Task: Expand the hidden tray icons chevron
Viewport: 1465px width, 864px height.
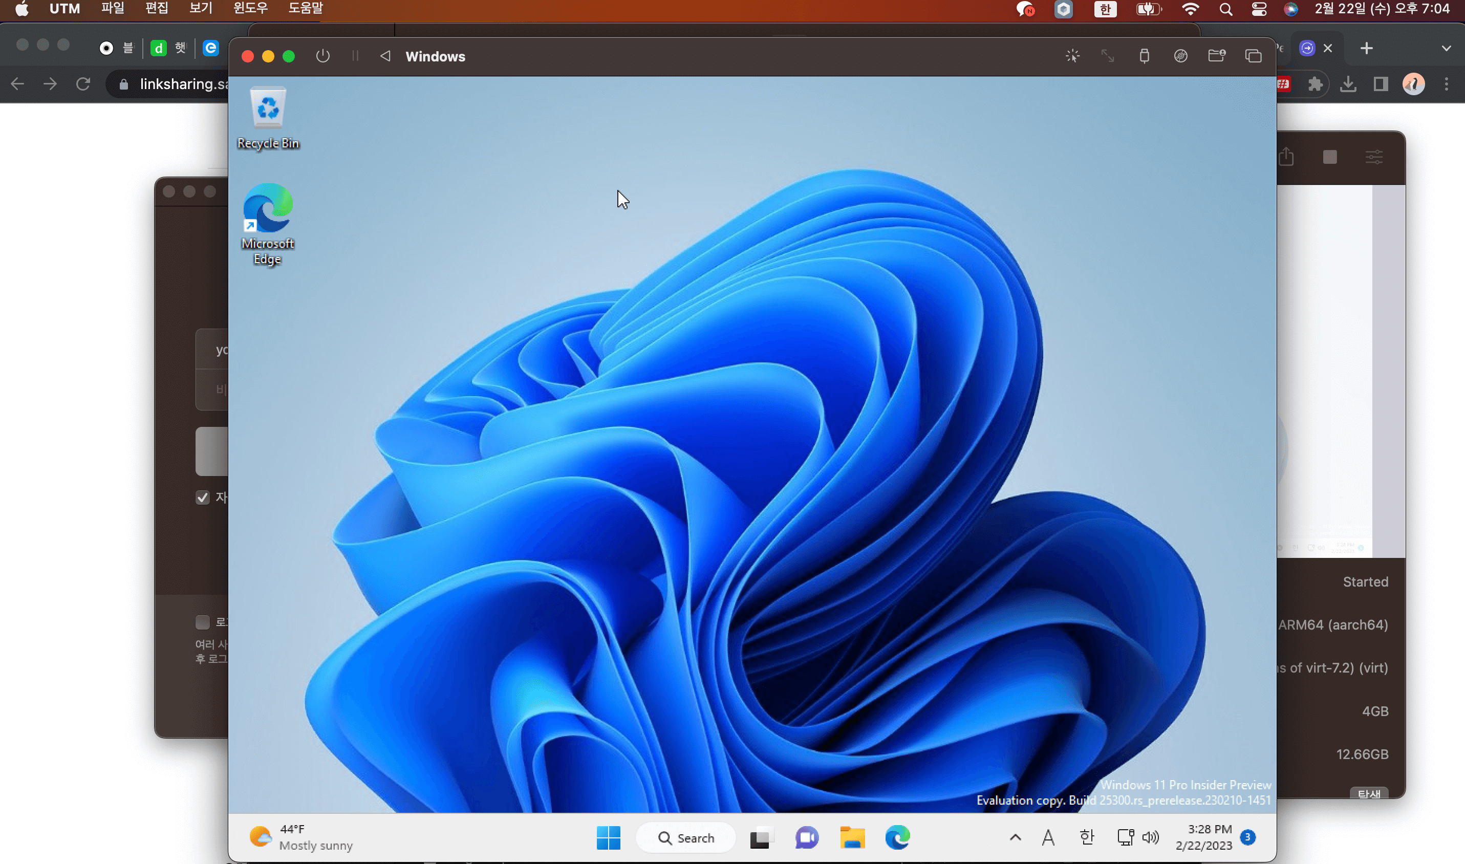Action: pos(1015,838)
